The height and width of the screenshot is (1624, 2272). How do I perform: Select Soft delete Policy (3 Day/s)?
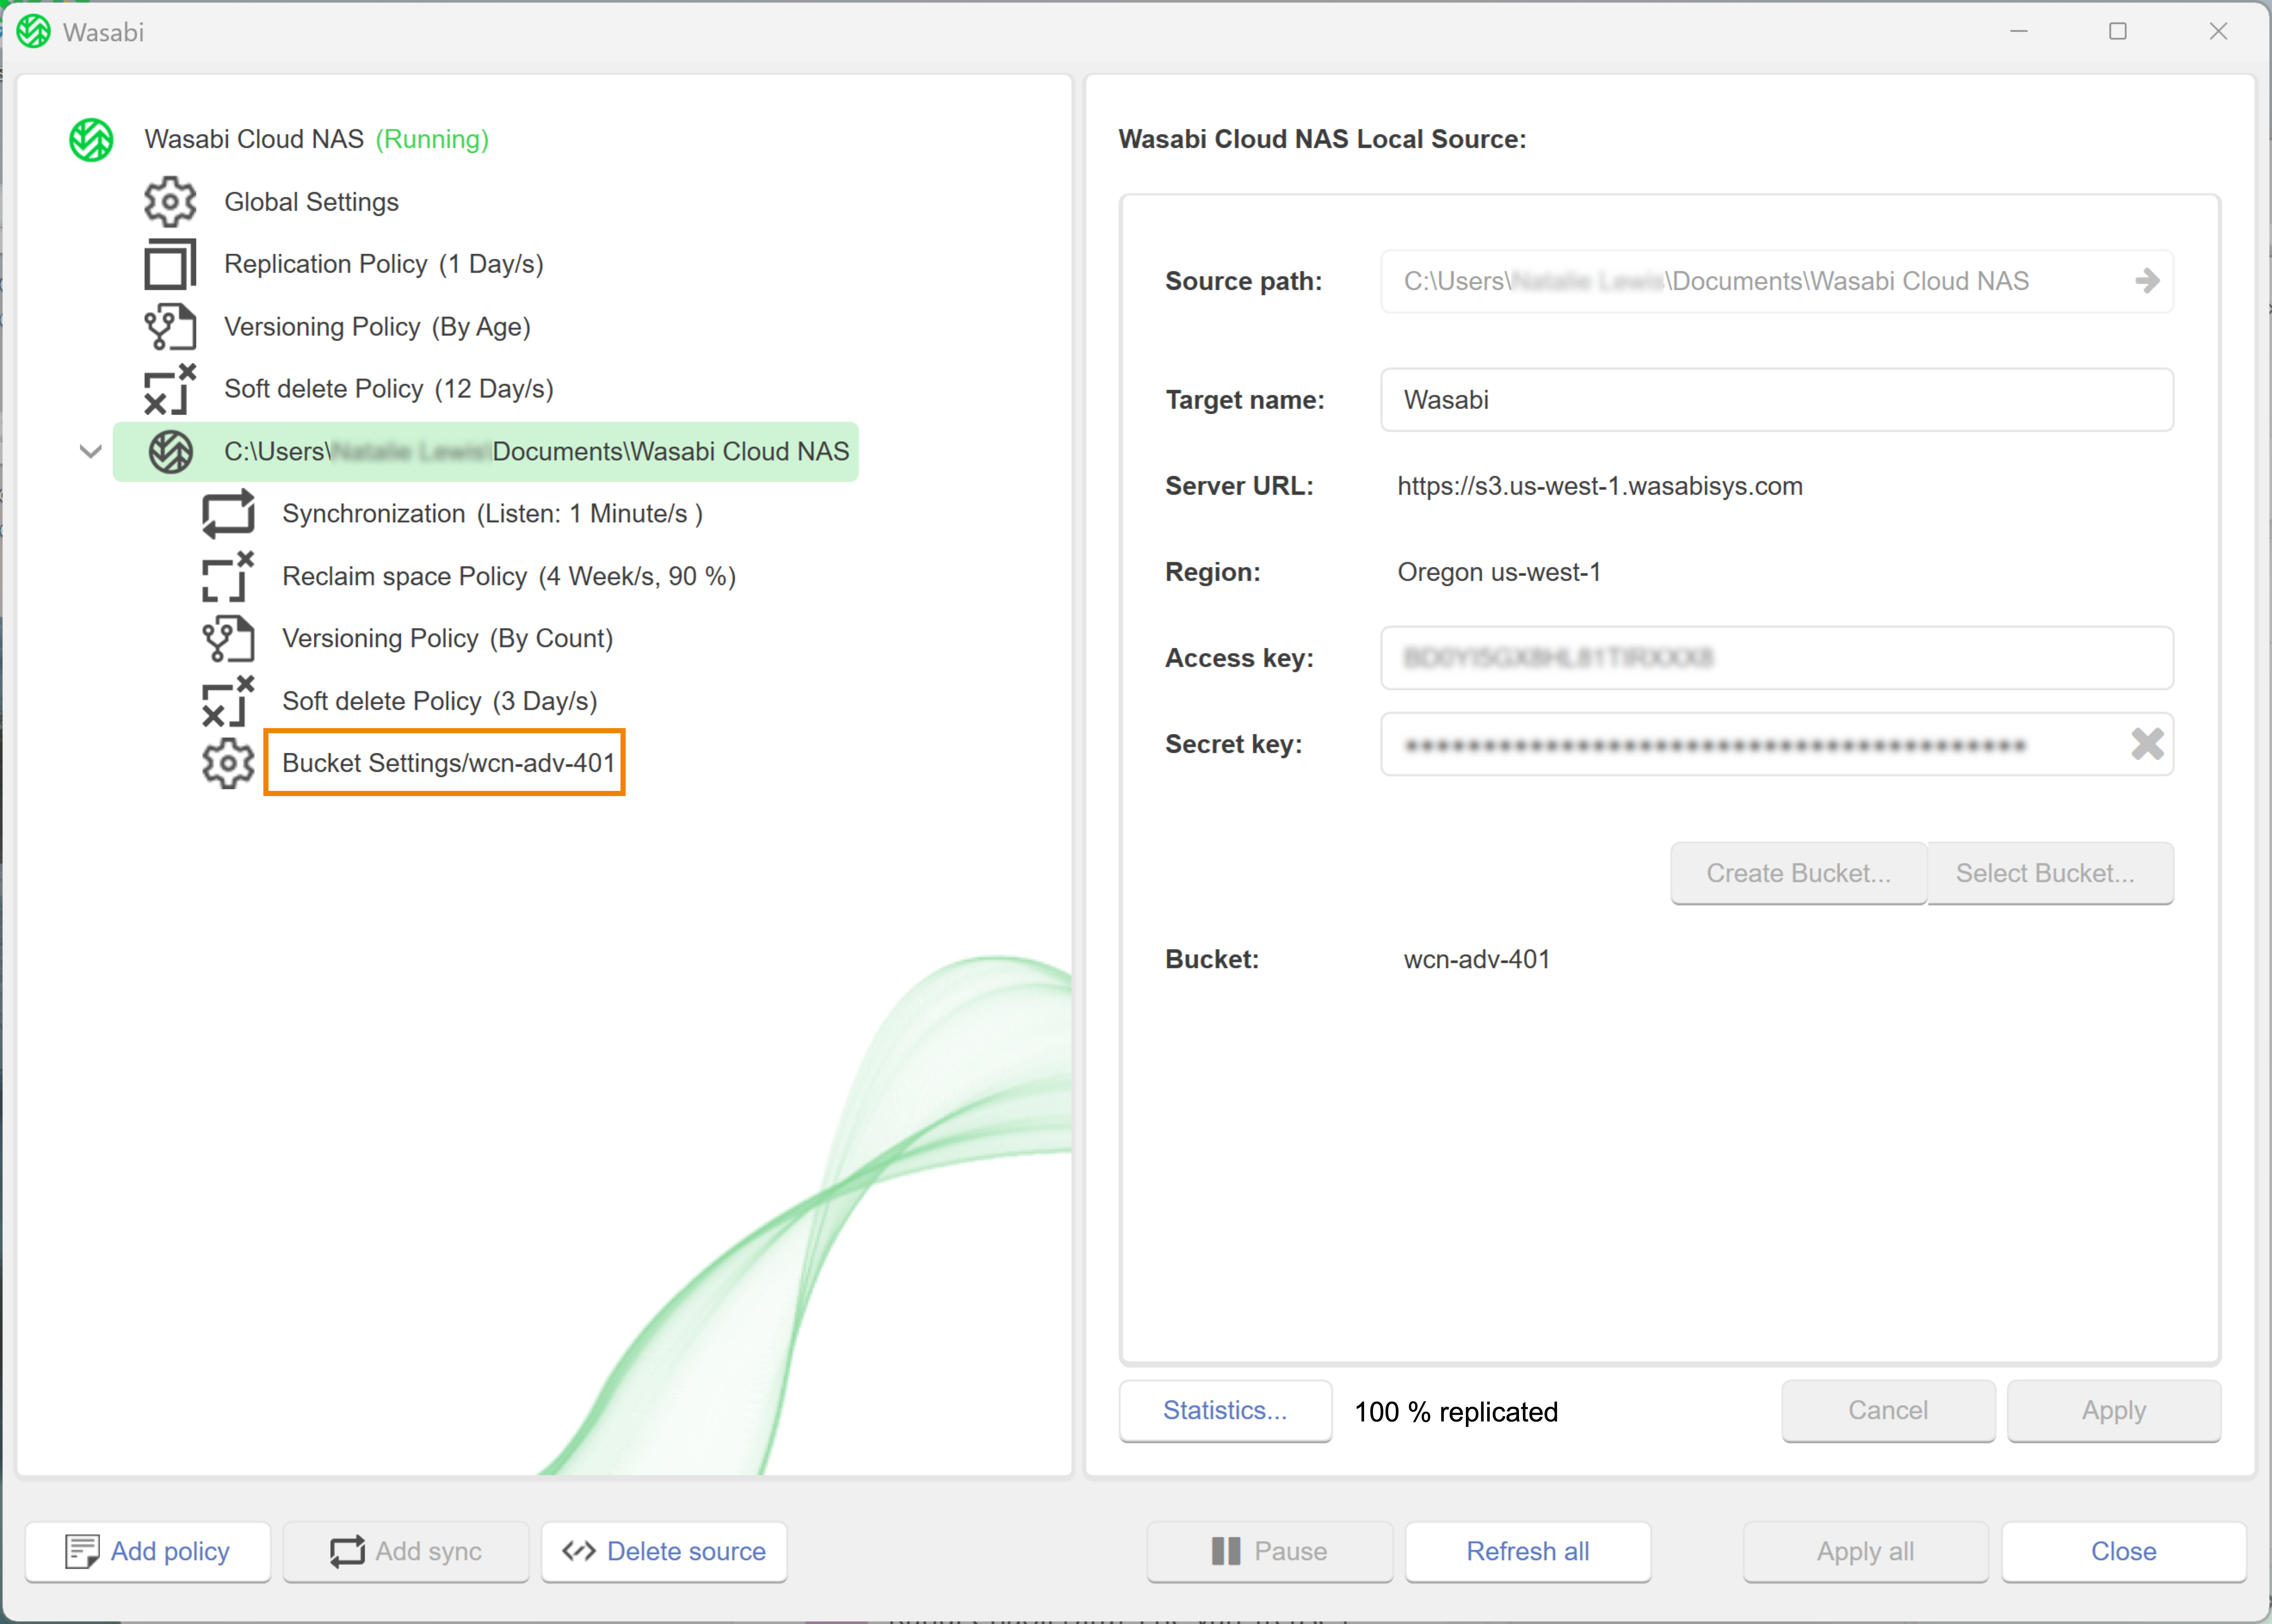[440, 701]
